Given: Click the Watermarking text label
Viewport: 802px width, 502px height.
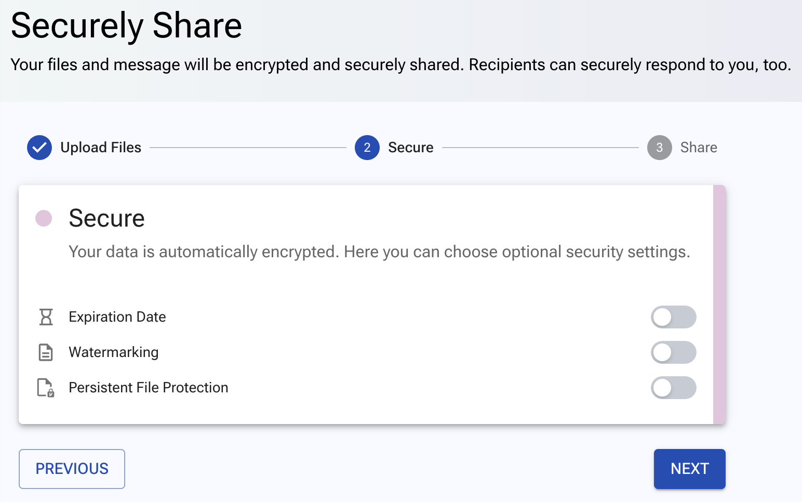Looking at the screenshot, I should tap(113, 352).
